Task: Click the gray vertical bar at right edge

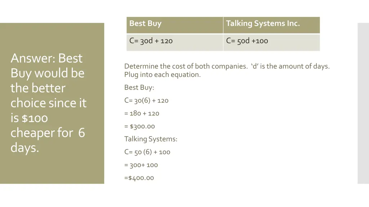Action: [363, 103]
